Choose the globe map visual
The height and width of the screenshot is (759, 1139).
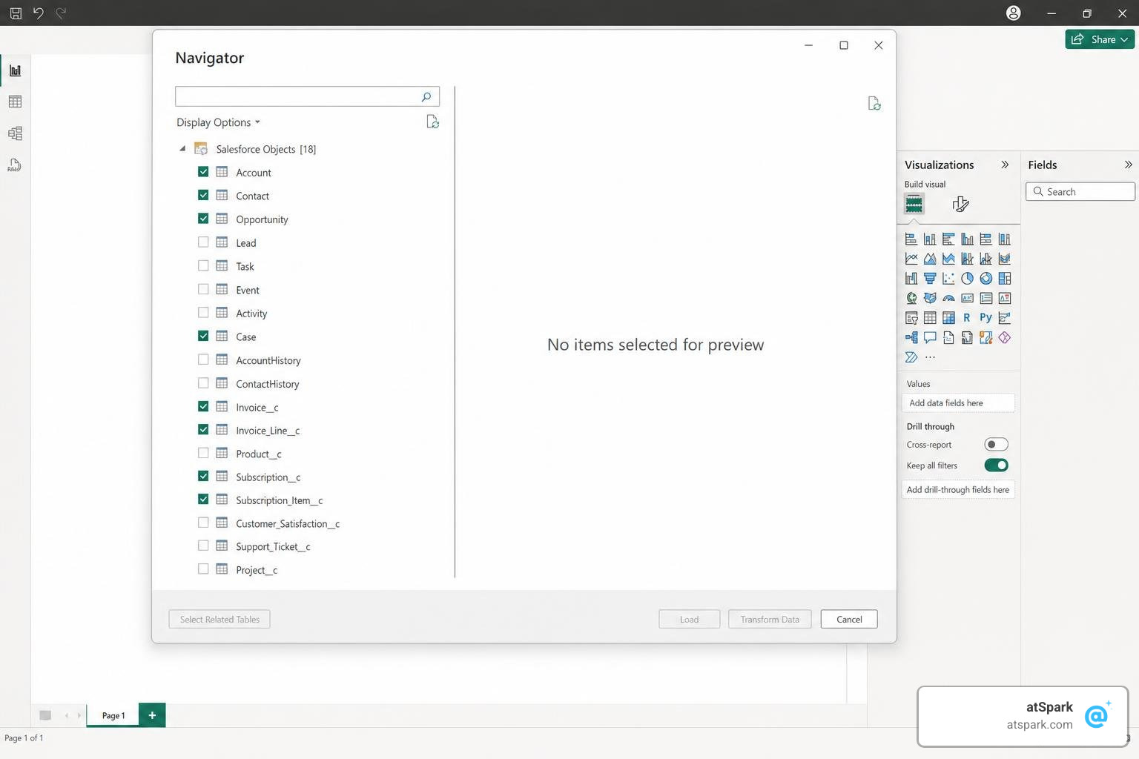point(911,298)
